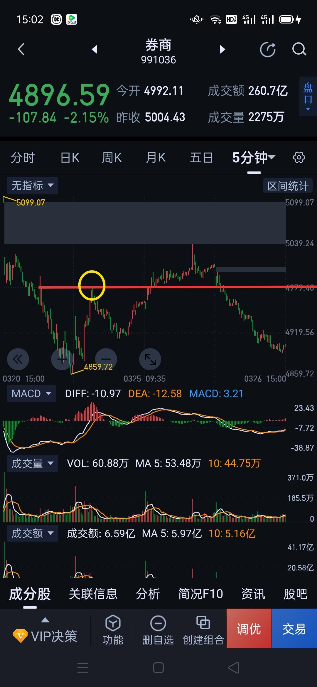
Task: Tap 创建组合 to create portfolio
Action: (x=203, y=630)
